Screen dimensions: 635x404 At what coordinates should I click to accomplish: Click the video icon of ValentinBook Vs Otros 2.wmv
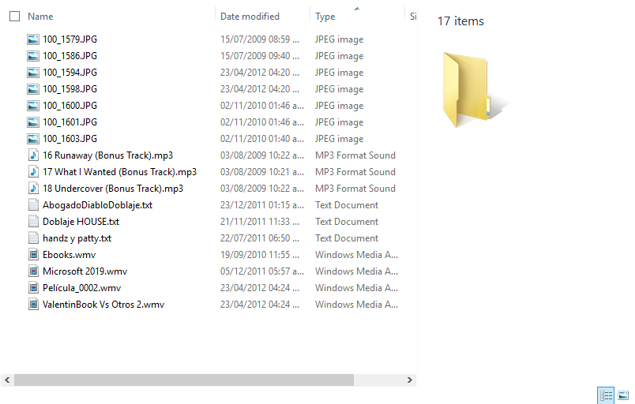[33, 305]
